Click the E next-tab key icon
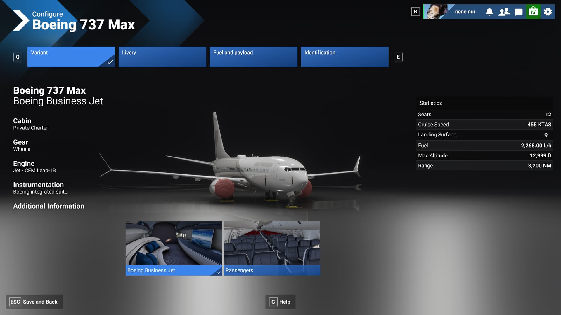 click(398, 57)
